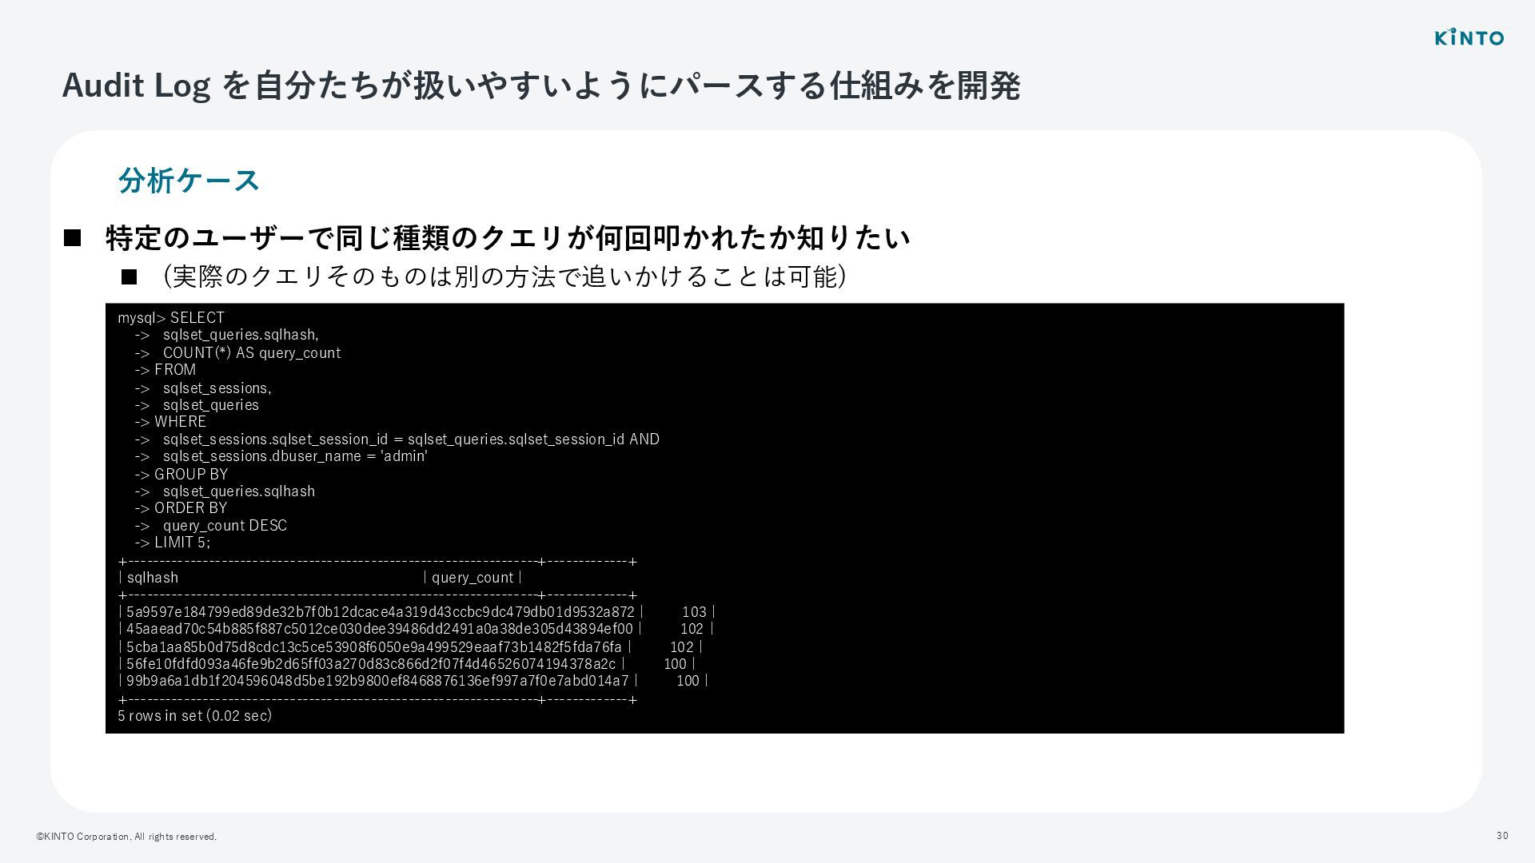Image resolution: width=1535 pixels, height=863 pixels.
Task: Click the query_count column header
Action: coord(472,578)
